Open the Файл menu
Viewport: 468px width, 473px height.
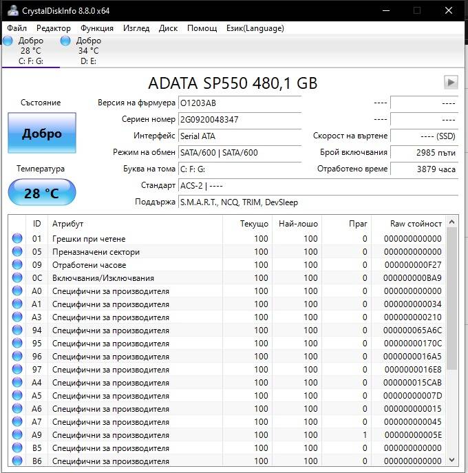click(17, 28)
